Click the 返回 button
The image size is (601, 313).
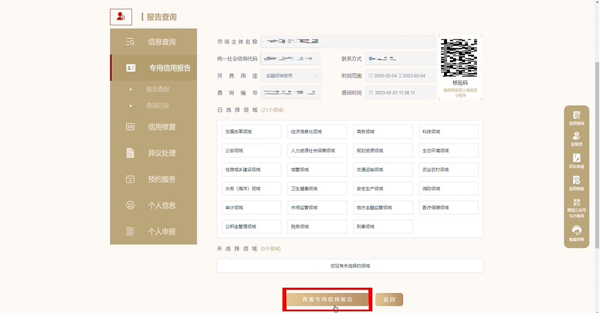point(389,299)
